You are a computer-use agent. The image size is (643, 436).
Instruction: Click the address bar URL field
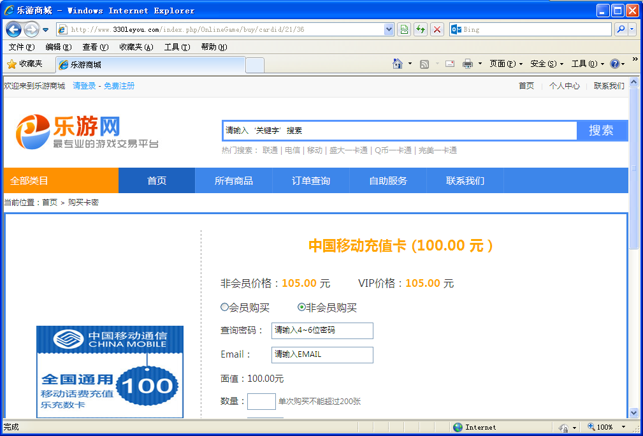pyautogui.click(x=226, y=29)
